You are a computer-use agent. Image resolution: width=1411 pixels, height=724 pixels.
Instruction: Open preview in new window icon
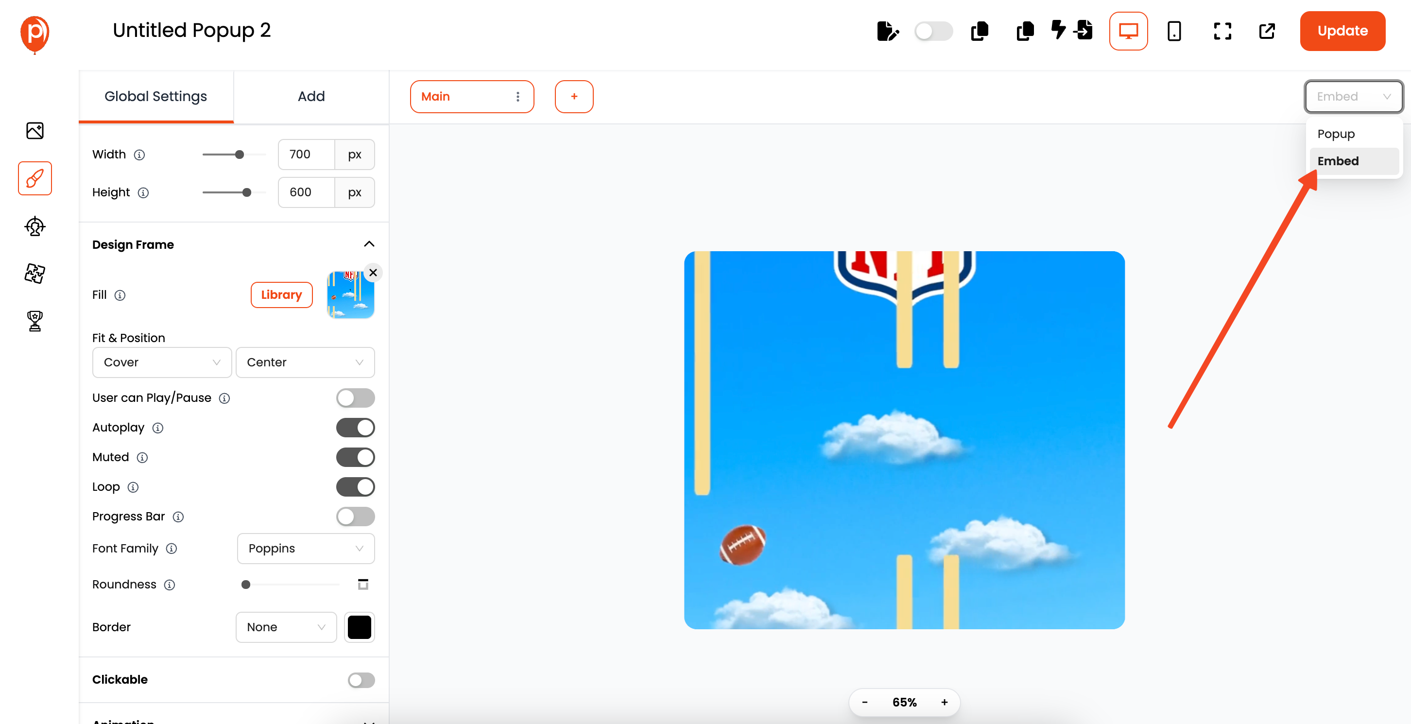coord(1267,31)
